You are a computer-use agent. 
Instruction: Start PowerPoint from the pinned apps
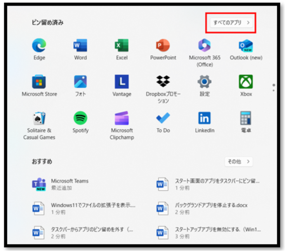(x=163, y=49)
